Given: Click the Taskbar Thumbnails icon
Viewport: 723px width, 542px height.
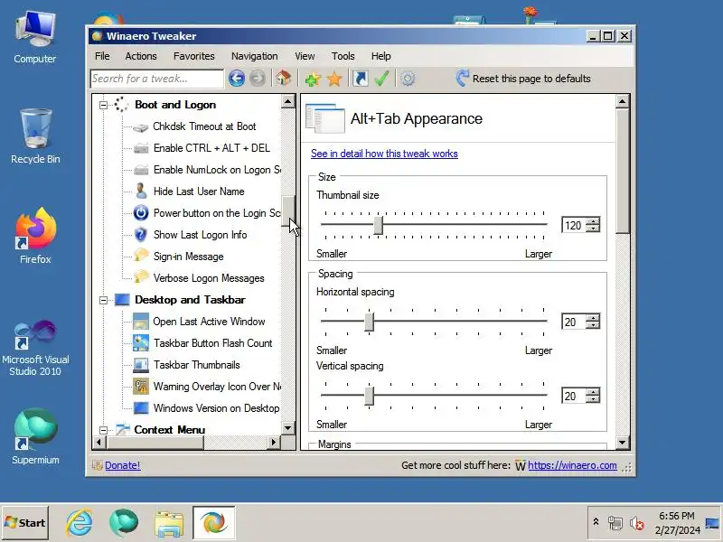Looking at the screenshot, I should (141, 365).
